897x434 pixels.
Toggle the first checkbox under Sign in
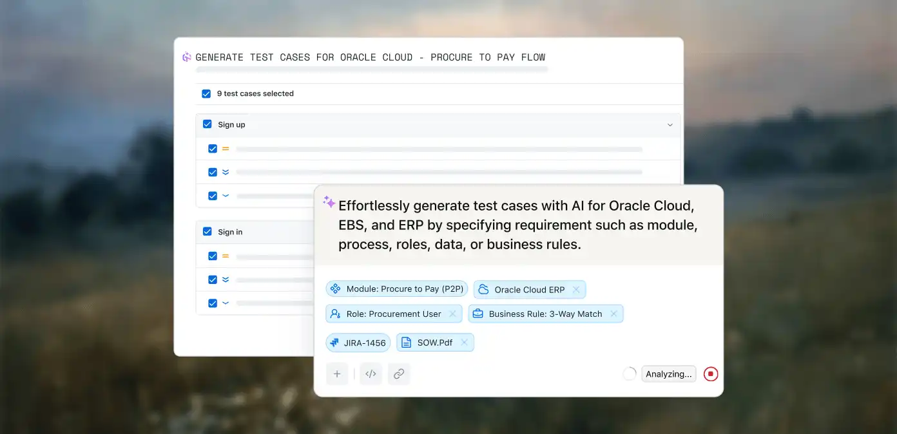213,256
